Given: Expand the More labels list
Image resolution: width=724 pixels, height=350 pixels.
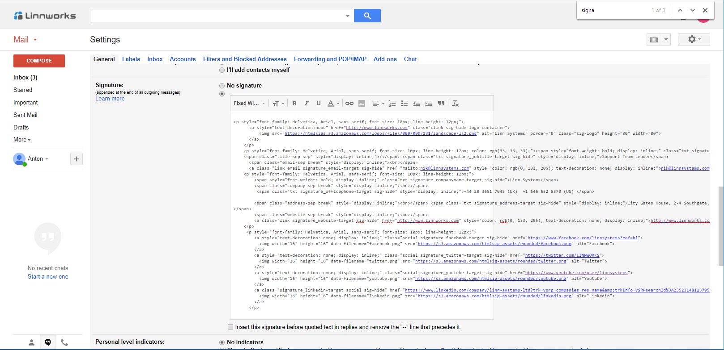Looking at the screenshot, I should tap(22, 139).
